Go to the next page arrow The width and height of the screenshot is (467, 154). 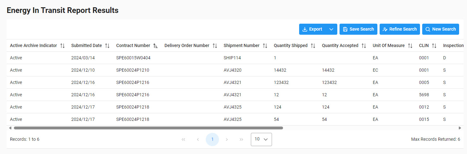pyautogui.click(x=227, y=139)
